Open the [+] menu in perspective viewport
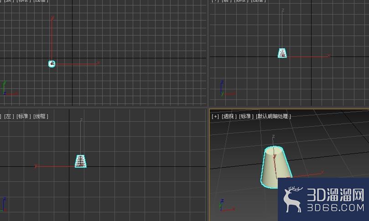 point(215,116)
